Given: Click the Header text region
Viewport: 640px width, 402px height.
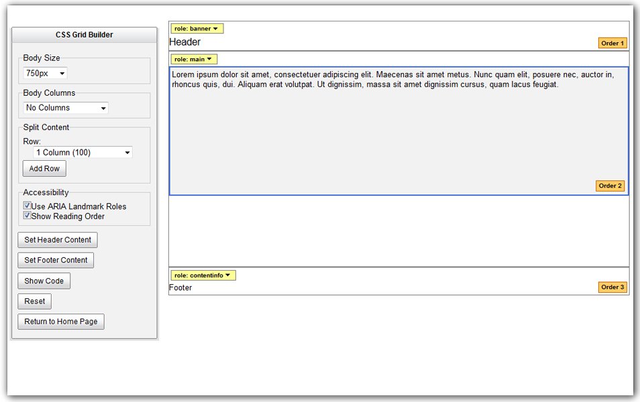Looking at the screenshot, I should coord(185,42).
